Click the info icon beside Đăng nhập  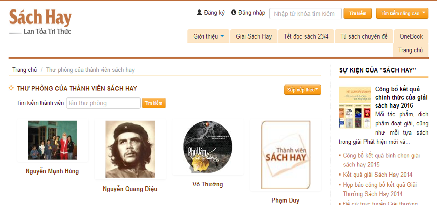pos(234,12)
